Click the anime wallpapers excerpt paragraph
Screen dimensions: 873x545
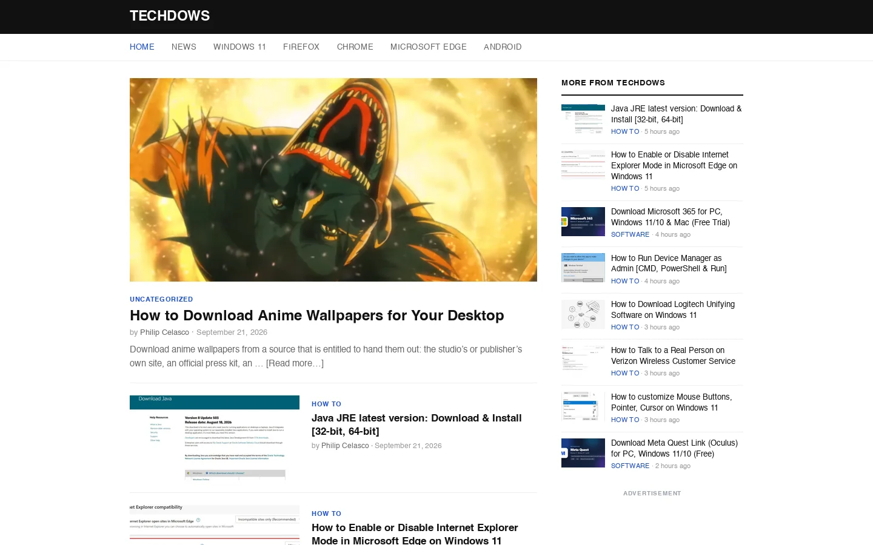(326, 356)
